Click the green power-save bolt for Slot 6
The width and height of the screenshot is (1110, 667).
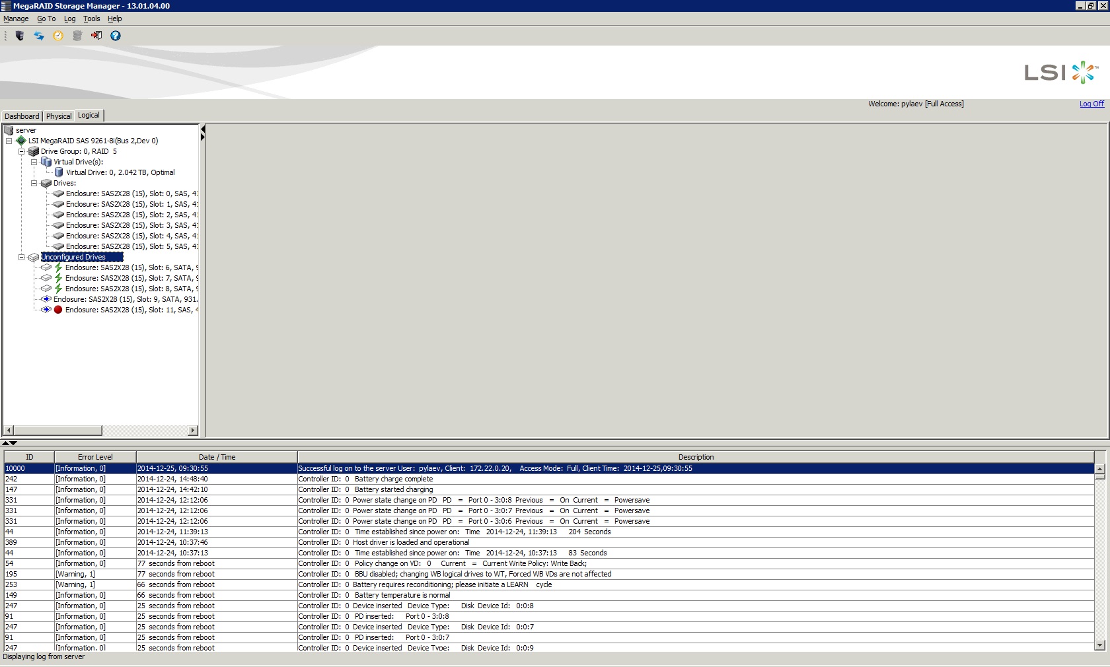(58, 267)
